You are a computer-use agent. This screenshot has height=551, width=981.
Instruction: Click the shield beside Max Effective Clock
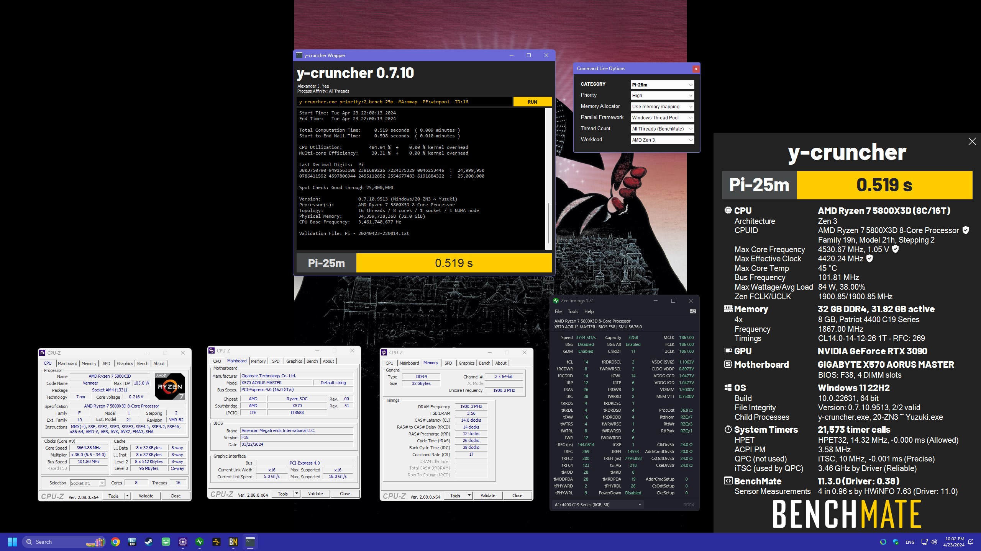[870, 259]
